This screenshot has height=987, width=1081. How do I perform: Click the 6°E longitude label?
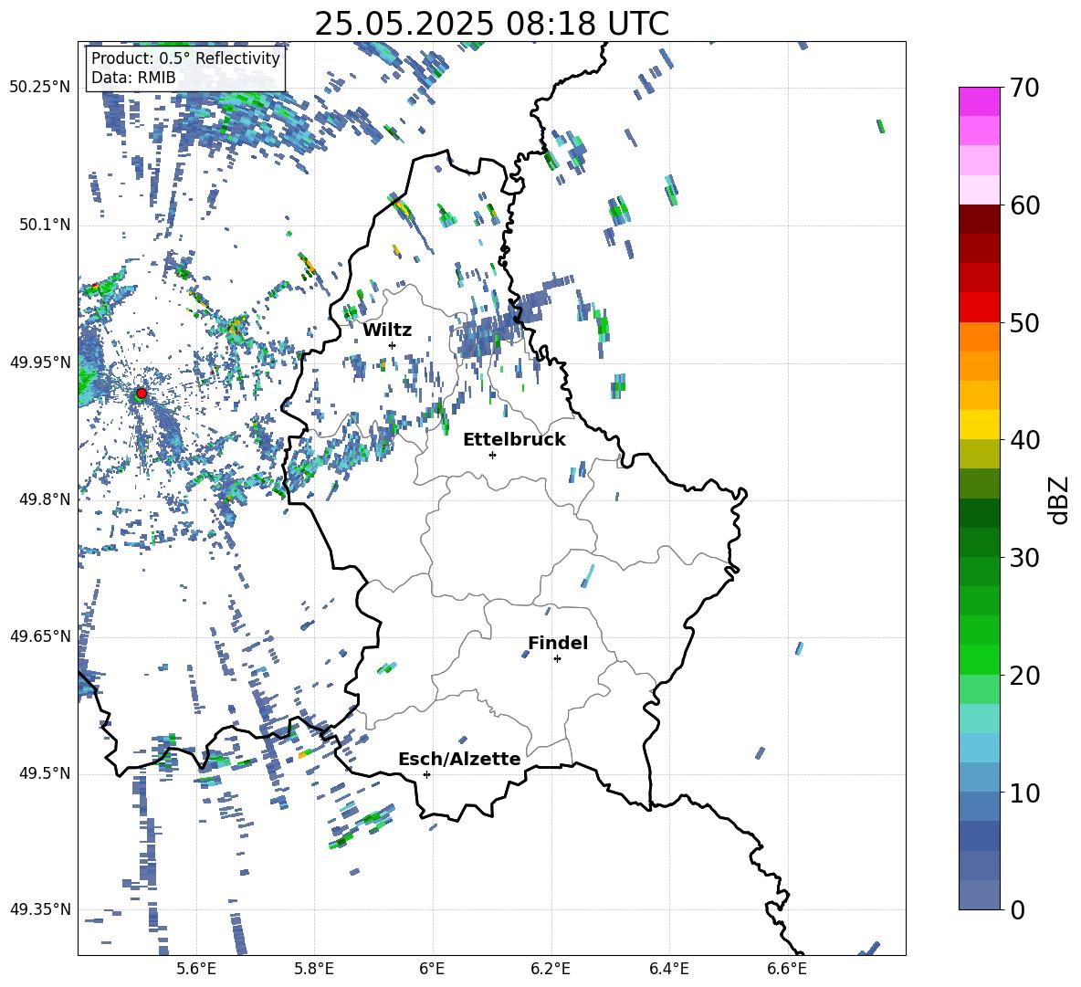[432, 969]
